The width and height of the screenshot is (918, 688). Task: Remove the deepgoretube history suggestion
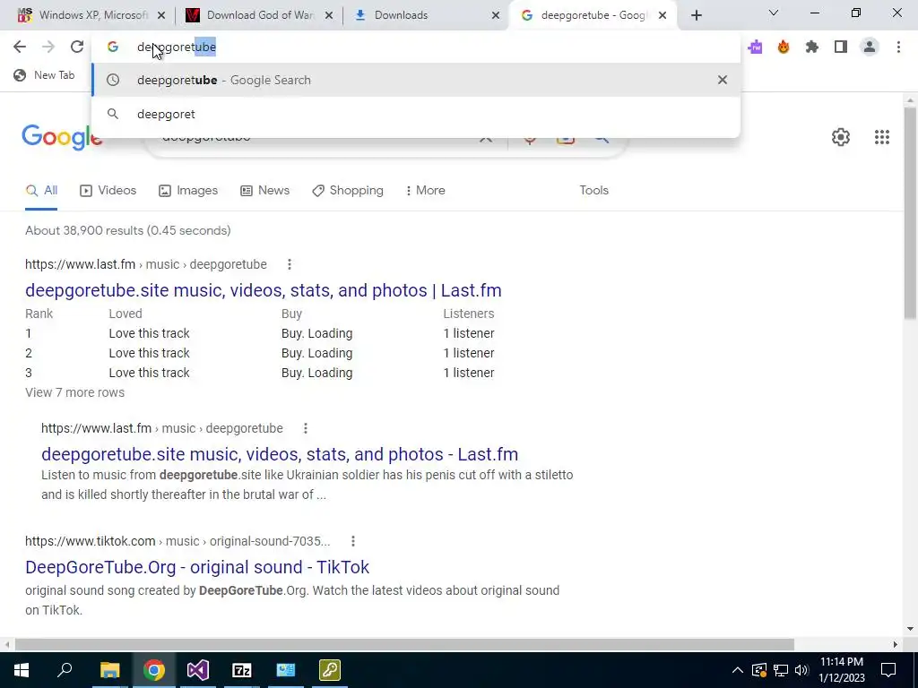(723, 80)
